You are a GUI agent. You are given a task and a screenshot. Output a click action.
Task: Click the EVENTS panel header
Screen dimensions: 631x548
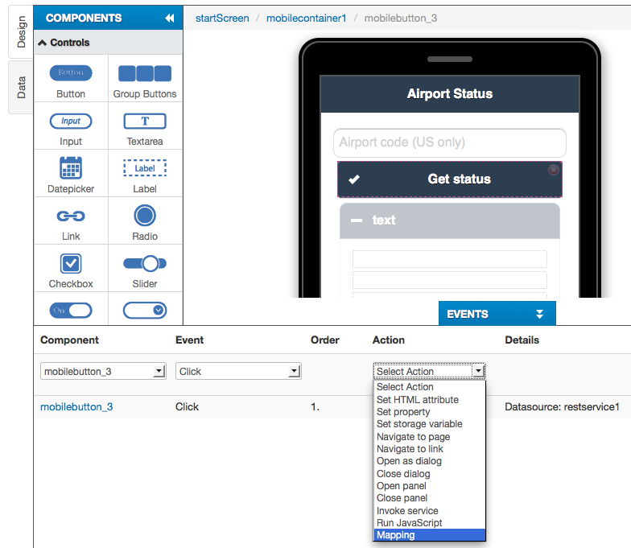coord(497,314)
